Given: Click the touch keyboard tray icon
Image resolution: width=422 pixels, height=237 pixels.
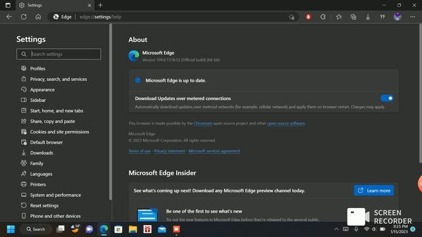Looking at the screenshot, I should [346, 229].
